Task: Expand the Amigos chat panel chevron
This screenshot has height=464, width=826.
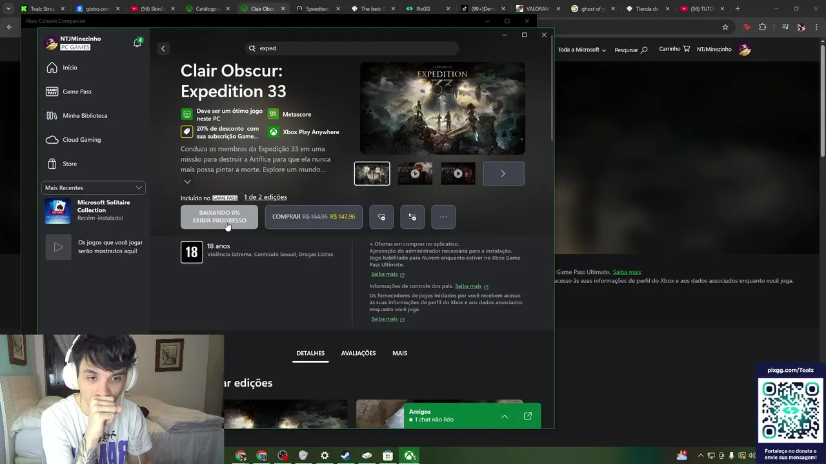Action: [x=505, y=416]
